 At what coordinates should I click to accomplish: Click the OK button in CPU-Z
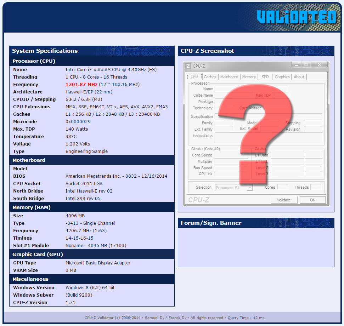pyautogui.click(x=312, y=200)
